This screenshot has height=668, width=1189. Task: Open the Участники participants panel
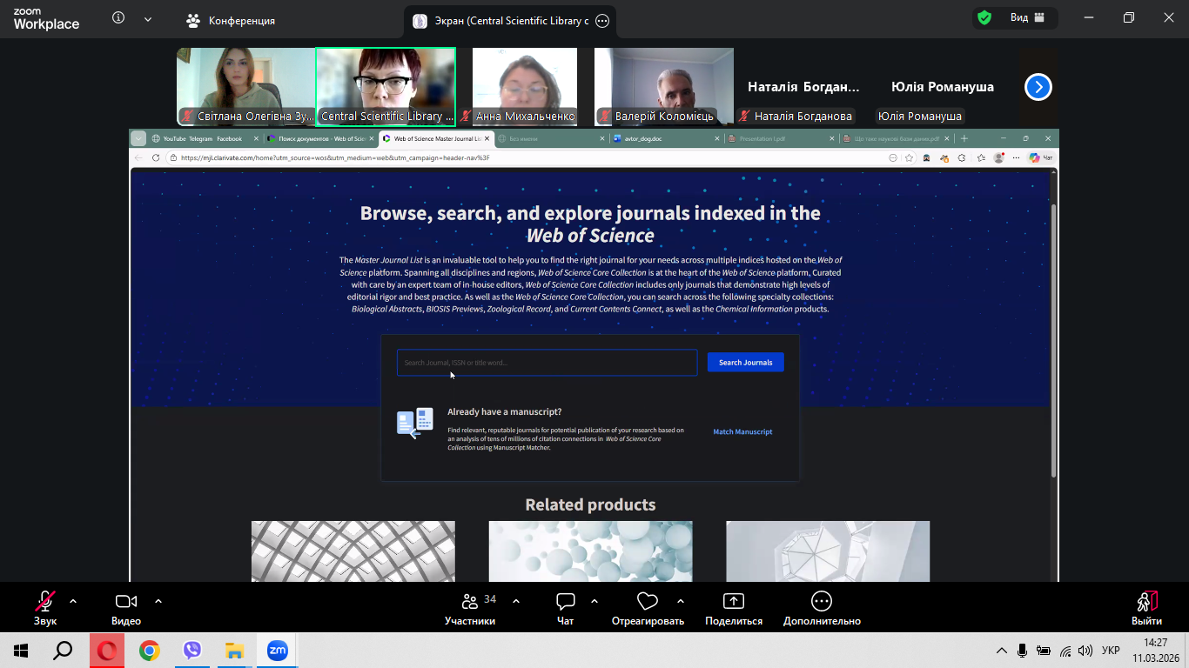[470, 602]
